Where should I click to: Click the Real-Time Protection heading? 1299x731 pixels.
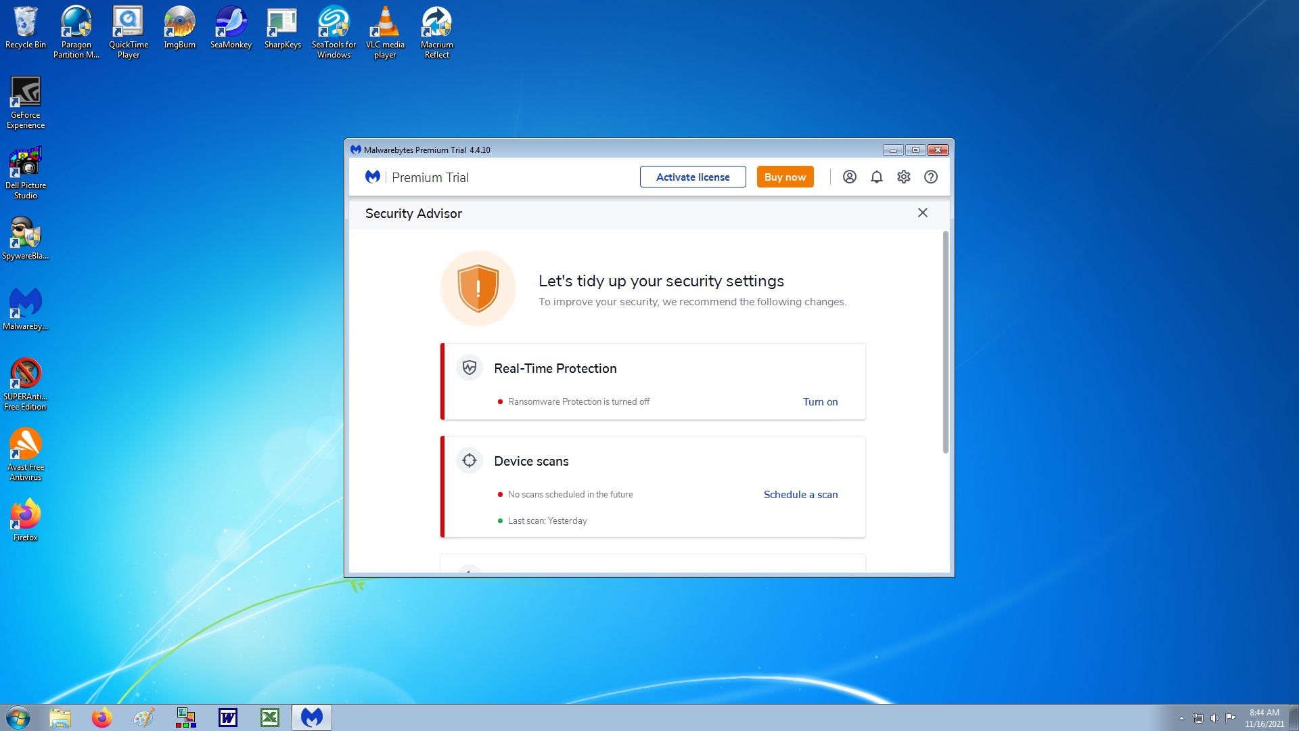coord(555,368)
